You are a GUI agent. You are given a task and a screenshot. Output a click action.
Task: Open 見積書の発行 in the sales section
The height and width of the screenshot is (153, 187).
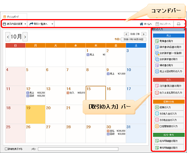[x=169, y=41]
